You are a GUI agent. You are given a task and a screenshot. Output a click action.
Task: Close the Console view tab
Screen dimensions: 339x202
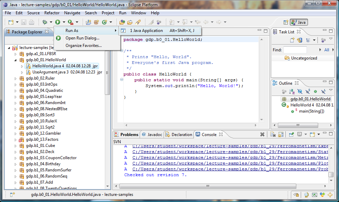pos(221,134)
